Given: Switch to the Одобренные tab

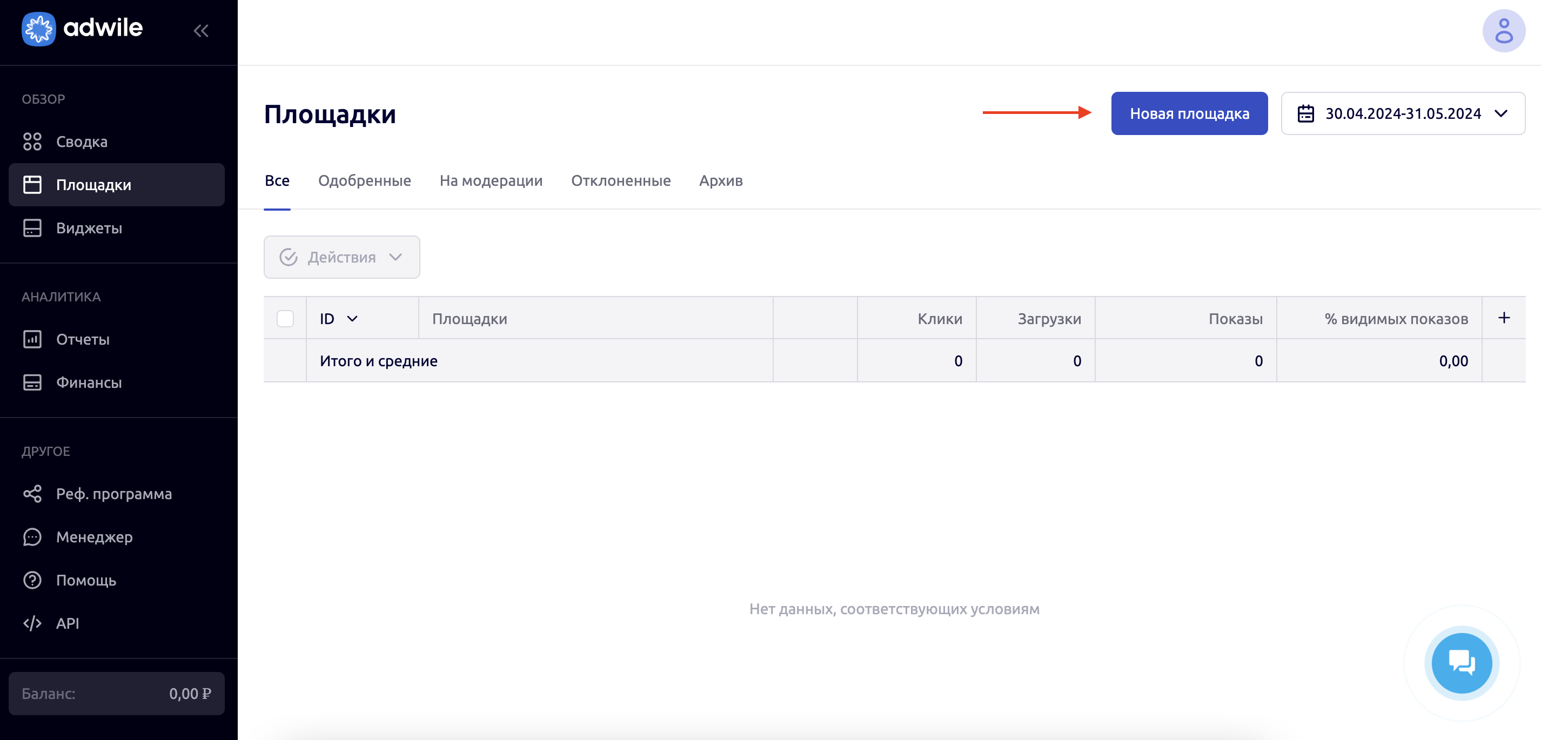Looking at the screenshot, I should click(x=364, y=180).
